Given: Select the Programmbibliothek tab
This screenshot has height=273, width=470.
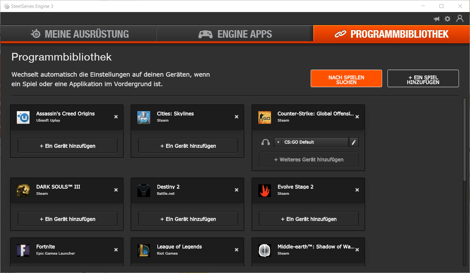Looking at the screenshot, I should click(391, 34).
